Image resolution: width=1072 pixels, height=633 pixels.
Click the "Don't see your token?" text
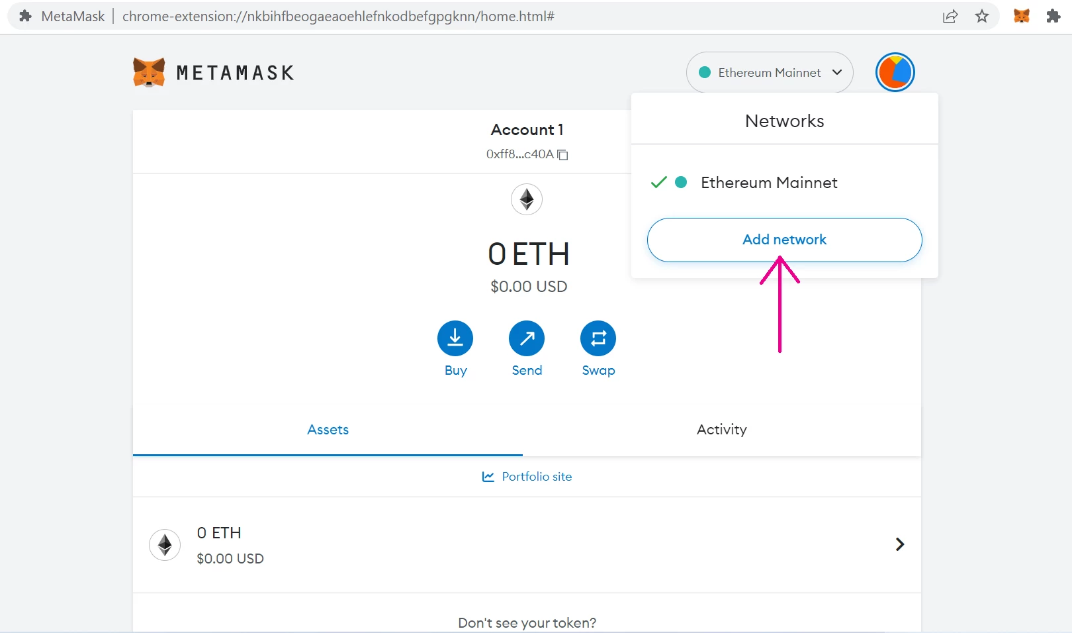527,623
